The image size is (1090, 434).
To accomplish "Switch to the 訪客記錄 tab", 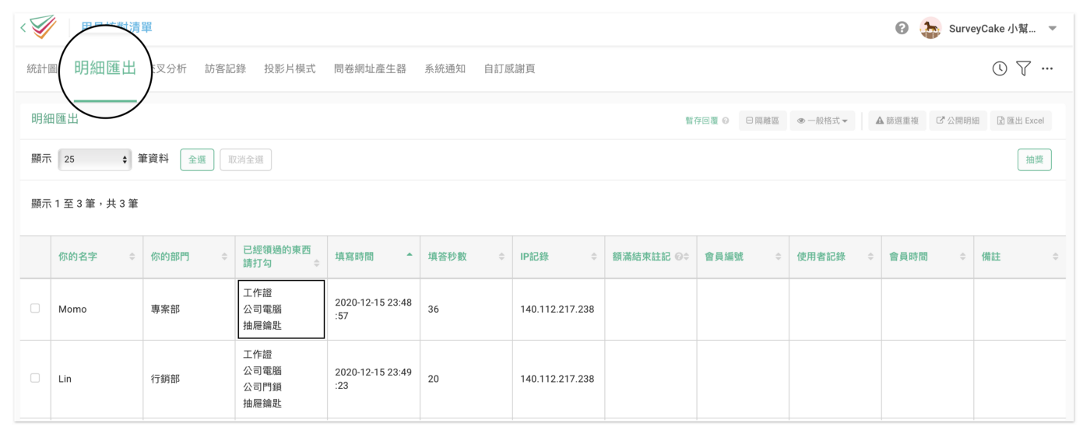I will (225, 68).
